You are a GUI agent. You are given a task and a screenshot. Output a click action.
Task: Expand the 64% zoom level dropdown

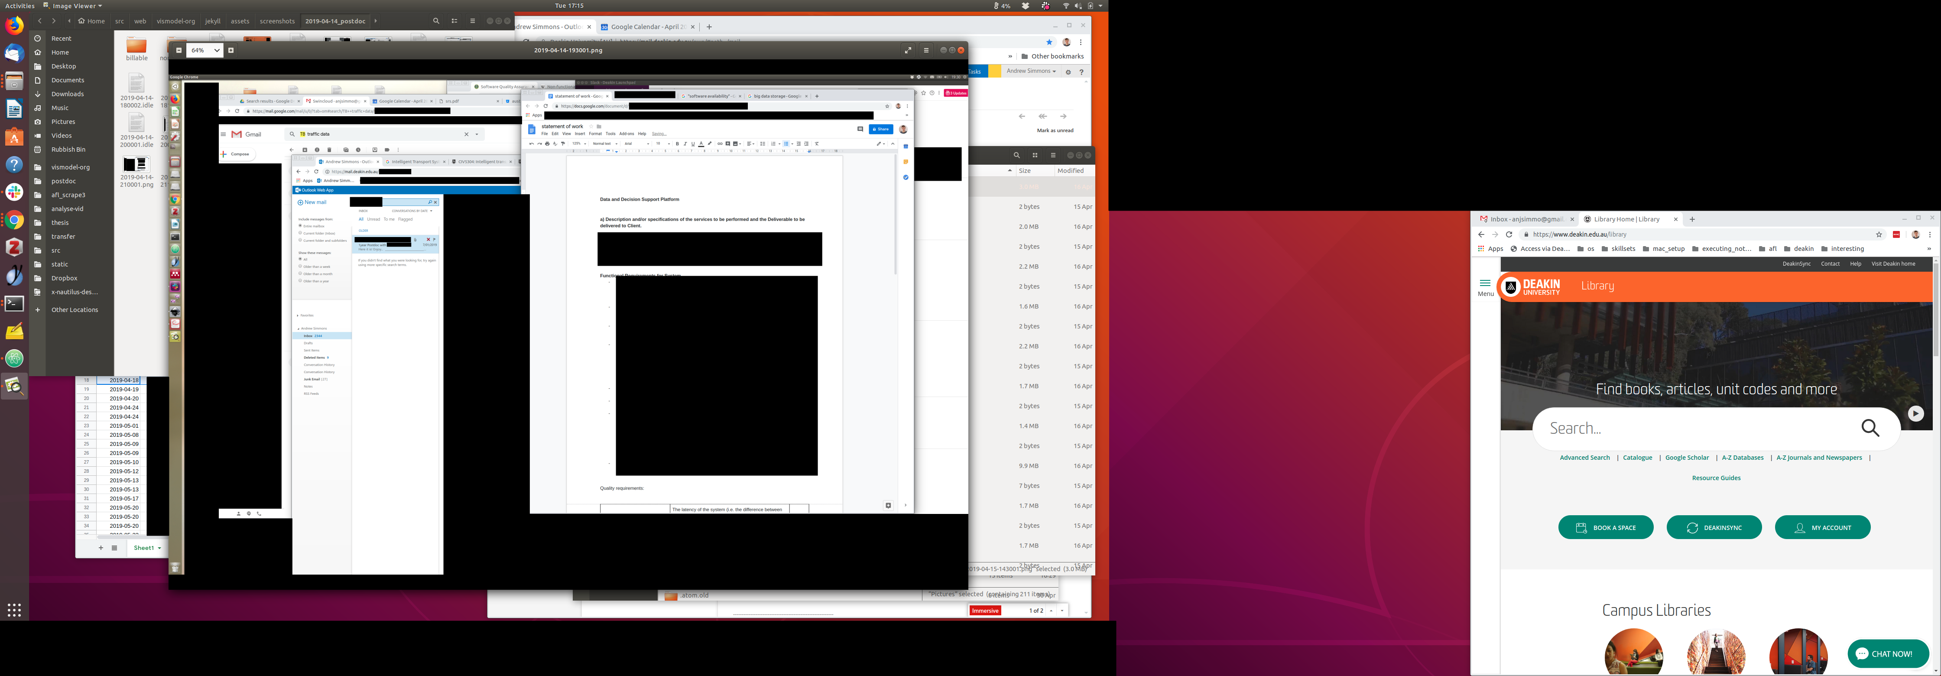216,51
